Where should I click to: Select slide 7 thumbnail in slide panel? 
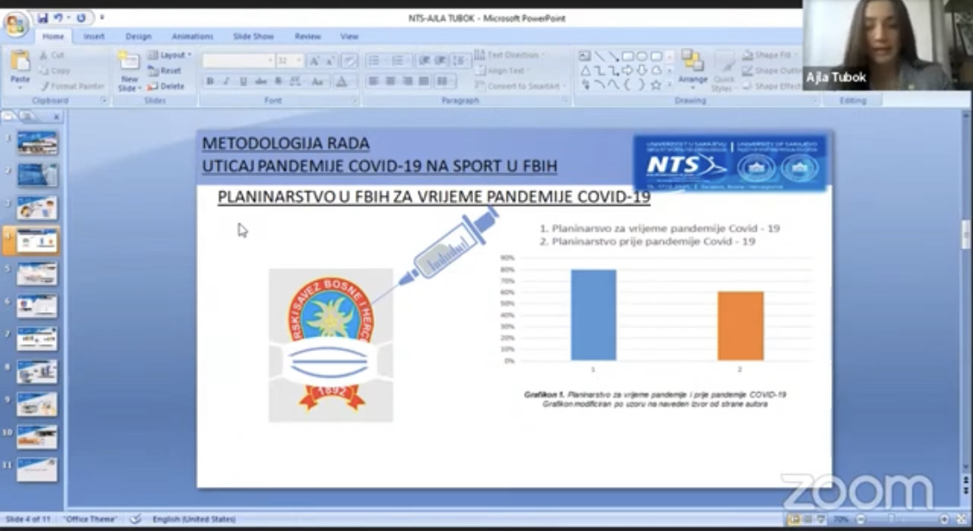pyautogui.click(x=36, y=338)
